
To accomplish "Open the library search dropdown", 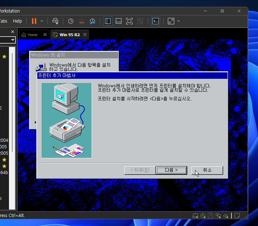I will pyautogui.click(x=13, y=40).
